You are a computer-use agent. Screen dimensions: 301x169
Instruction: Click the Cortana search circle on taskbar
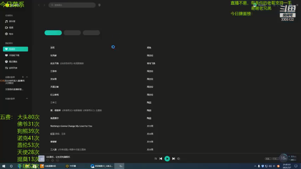point(11,166)
